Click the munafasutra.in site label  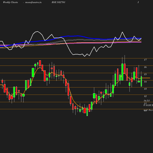tap(33, 2)
